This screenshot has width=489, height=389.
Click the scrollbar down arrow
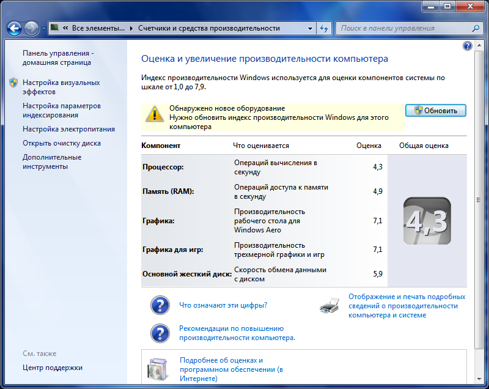tap(479, 379)
